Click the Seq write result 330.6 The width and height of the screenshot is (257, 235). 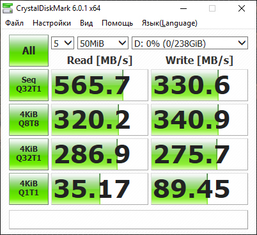(x=199, y=85)
